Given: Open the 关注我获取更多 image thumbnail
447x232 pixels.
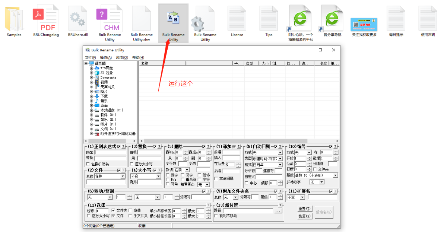Looking at the screenshot, I should click(x=364, y=25).
